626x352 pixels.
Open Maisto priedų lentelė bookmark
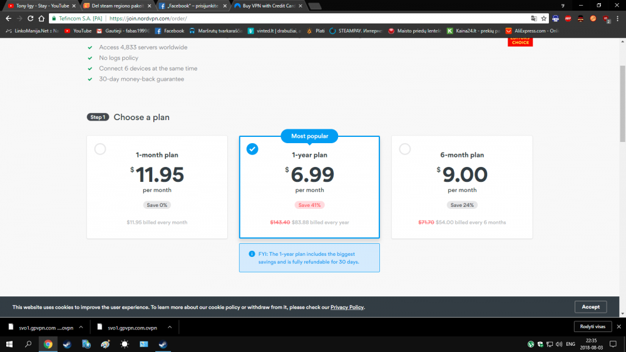click(x=415, y=31)
